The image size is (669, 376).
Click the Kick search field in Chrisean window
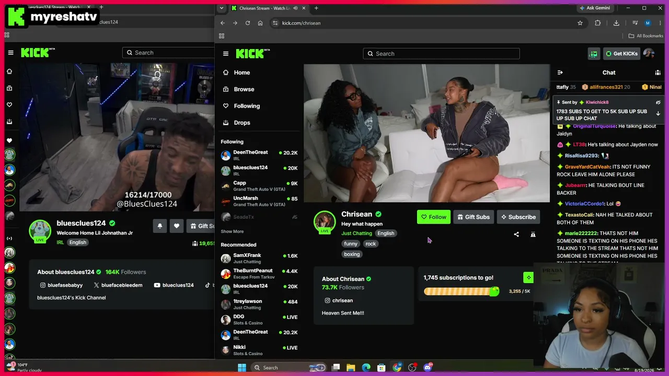(x=441, y=53)
